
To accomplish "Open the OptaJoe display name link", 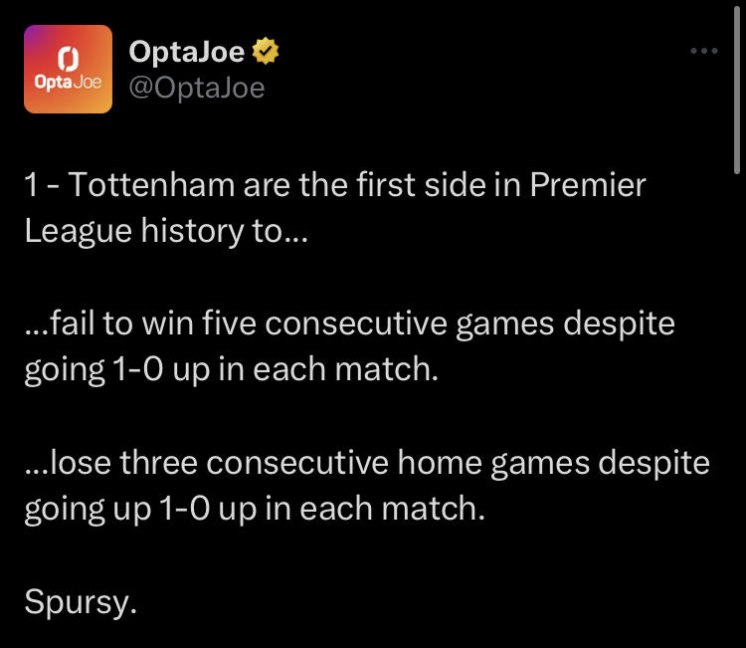I will [187, 51].
